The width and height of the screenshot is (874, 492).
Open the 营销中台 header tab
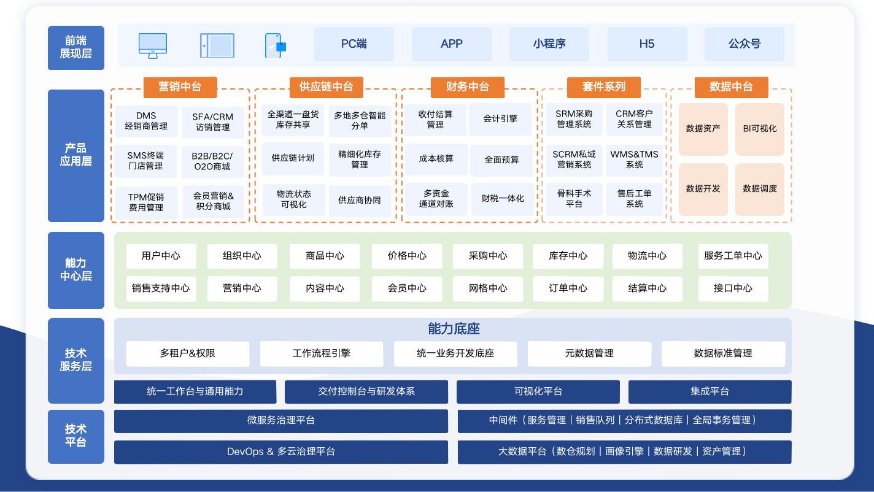pyautogui.click(x=180, y=87)
